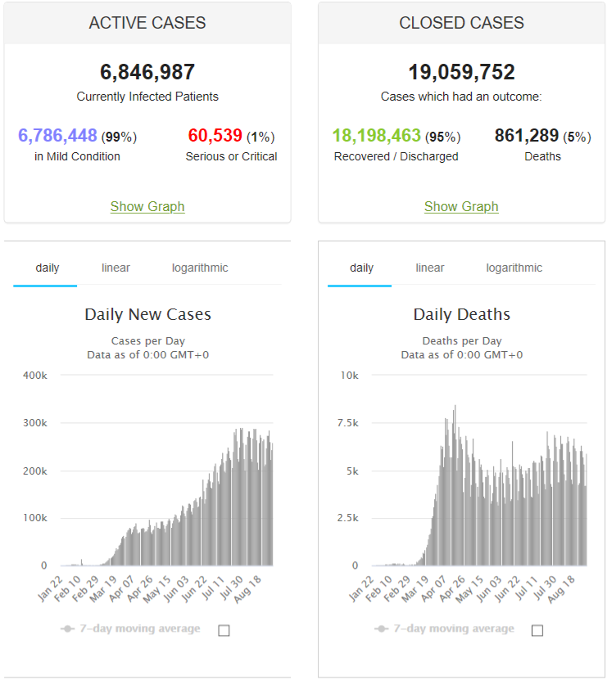This screenshot has height=680, width=607.
Task: Select the daily tab above Daily New Cases
Action: click(x=48, y=268)
